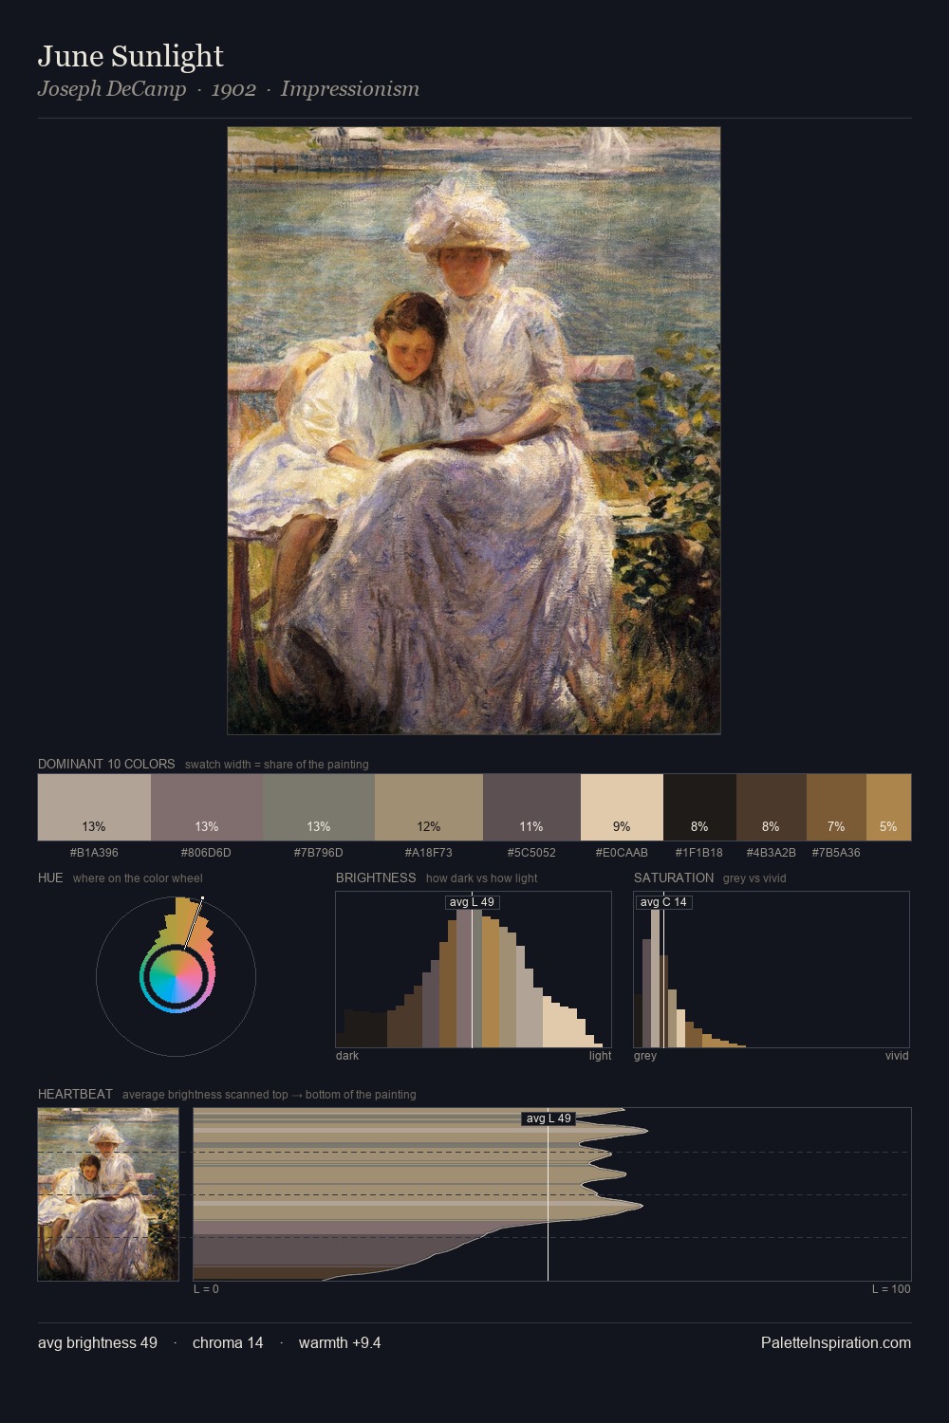
Task: Click the '#E0CAAB' hex code label
Action: pyautogui.click(x=622, y=852)
